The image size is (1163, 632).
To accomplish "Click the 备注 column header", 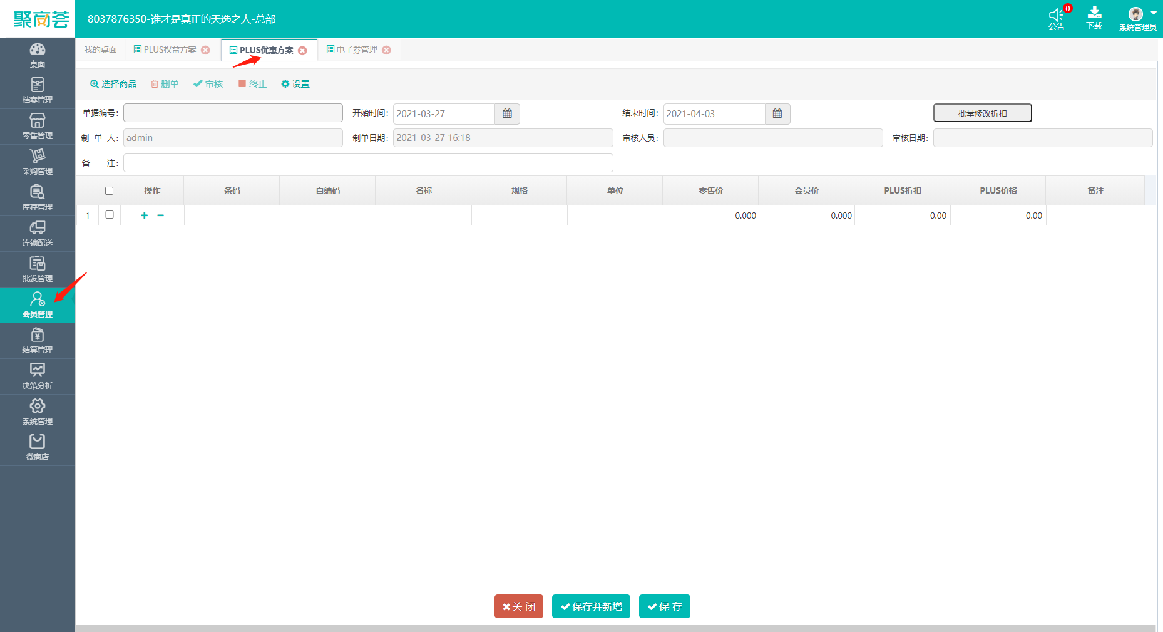I will point(1095,190).
